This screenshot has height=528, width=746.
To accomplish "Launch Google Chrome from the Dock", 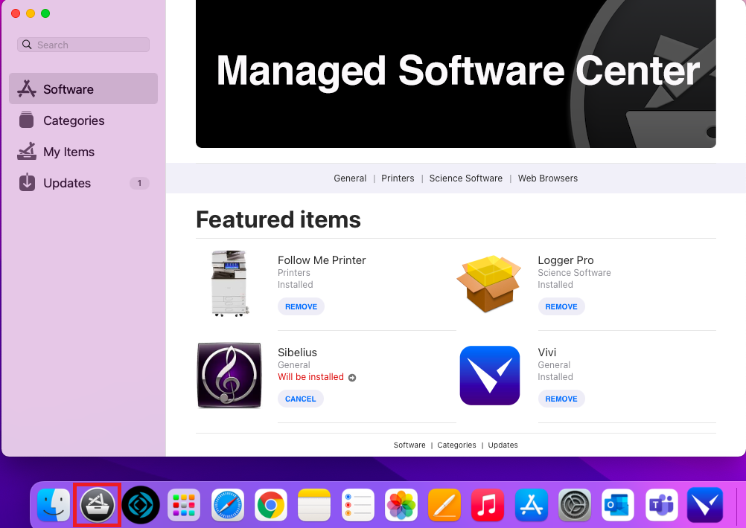I will (271, 504).
